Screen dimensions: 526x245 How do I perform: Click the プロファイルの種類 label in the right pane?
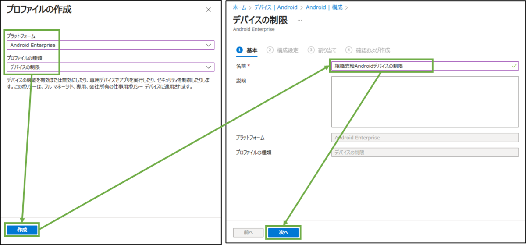[x=254, y=153]
